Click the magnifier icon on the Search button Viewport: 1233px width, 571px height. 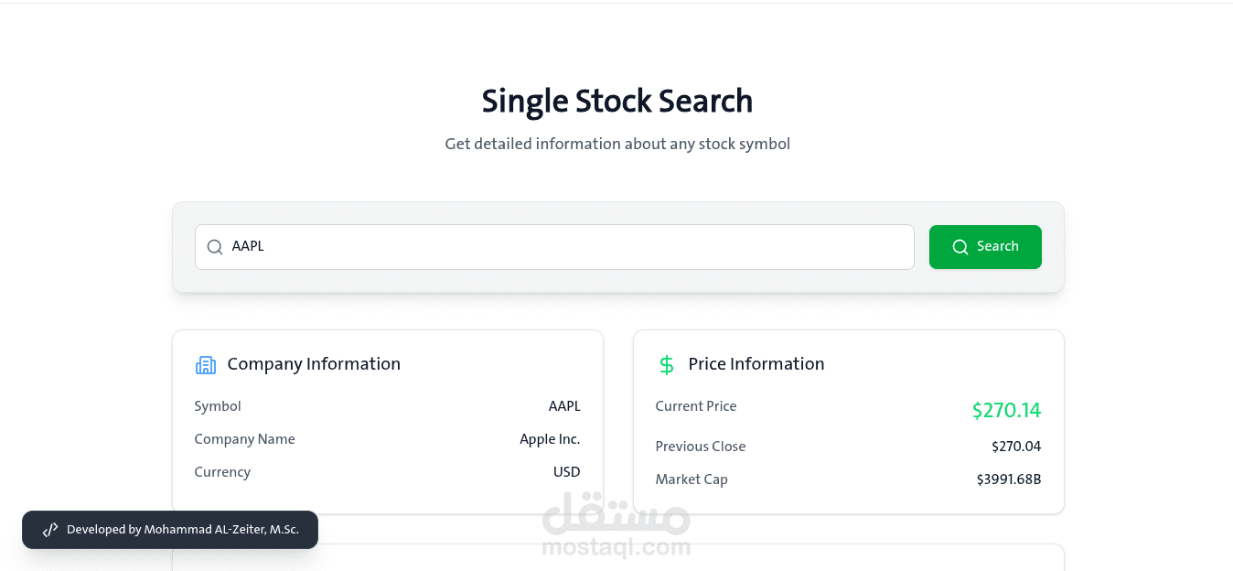pos(960,247)
